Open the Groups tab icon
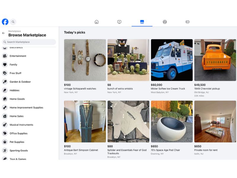Screen dimensions: 237x178 click(165, 22)
